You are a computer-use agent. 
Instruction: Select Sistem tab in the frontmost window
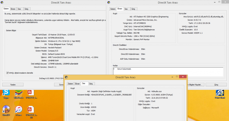(70, 83)
